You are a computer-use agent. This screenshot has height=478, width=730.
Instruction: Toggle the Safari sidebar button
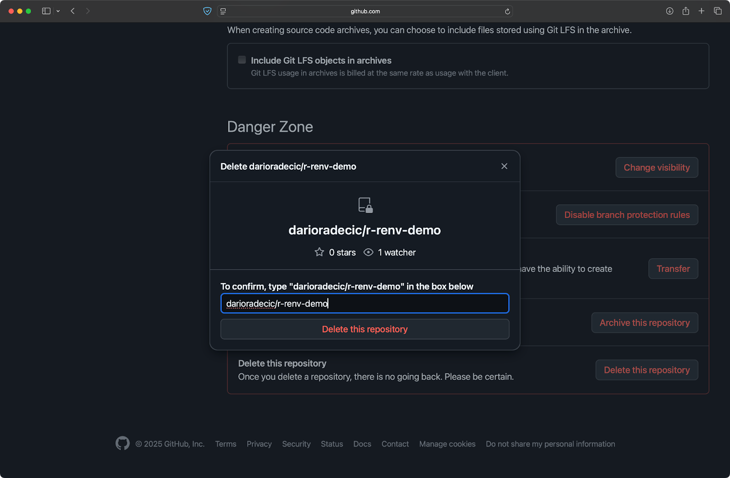46,11
